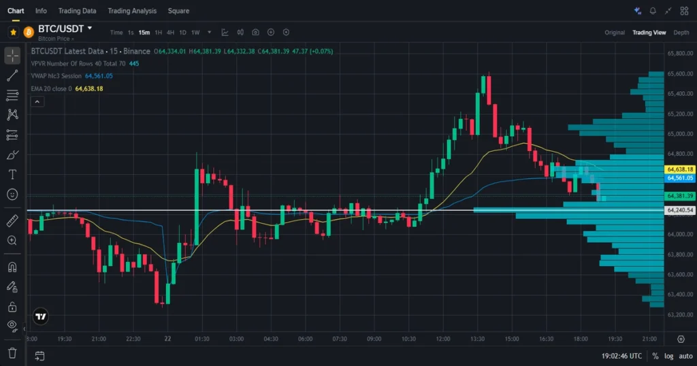
Task: Open the Chart tab
Action: click(x=16, y=11)
